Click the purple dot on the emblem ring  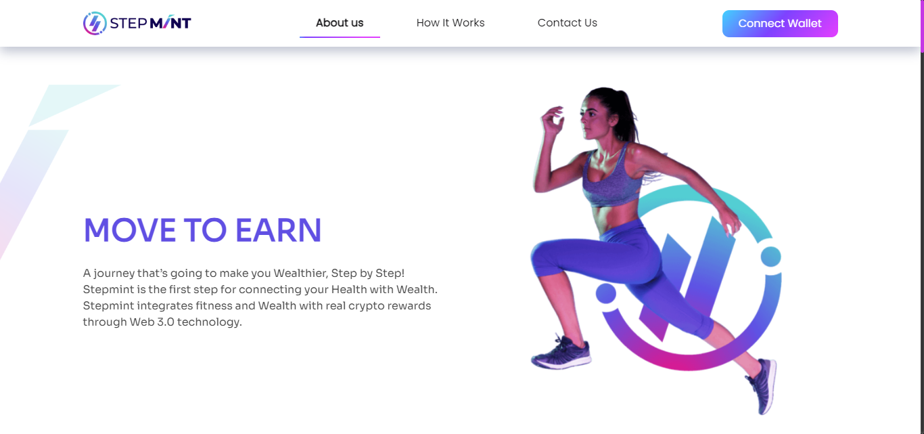coord(606,293)
